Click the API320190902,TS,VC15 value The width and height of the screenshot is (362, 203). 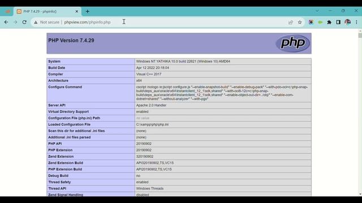point(155,163)
